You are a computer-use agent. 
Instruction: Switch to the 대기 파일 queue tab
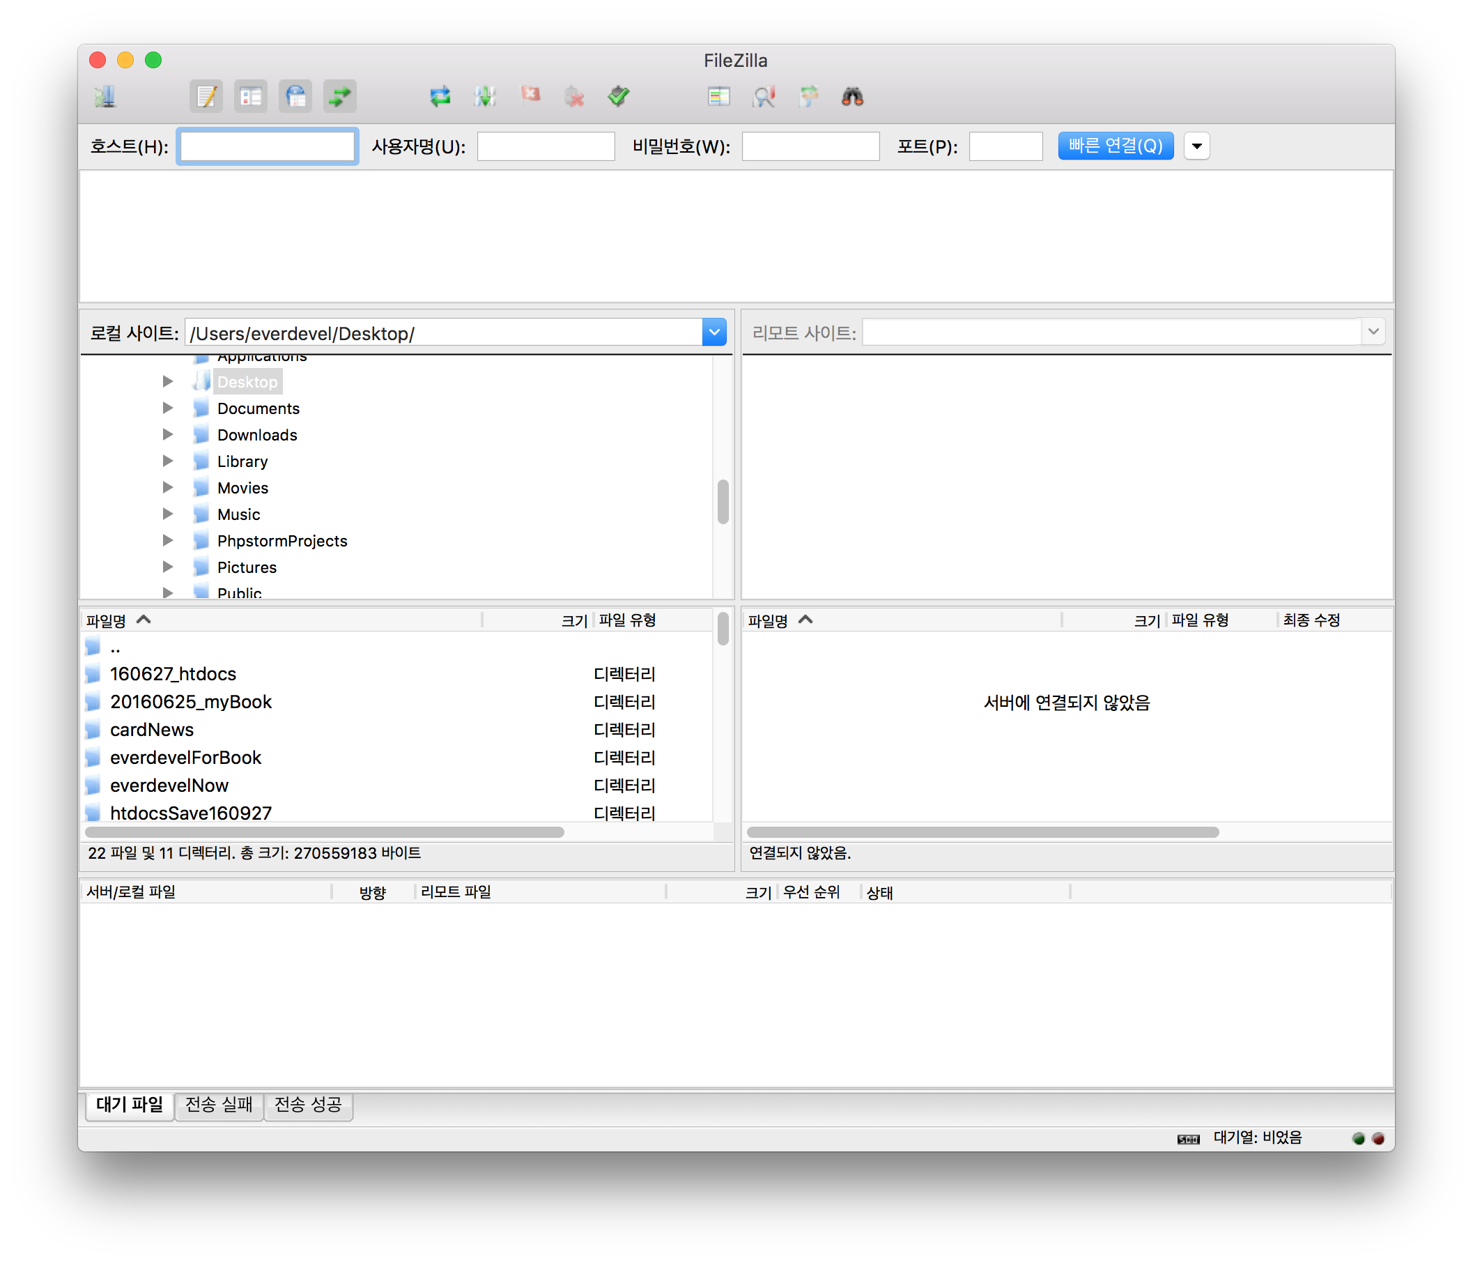click(x=130, y=1106)
